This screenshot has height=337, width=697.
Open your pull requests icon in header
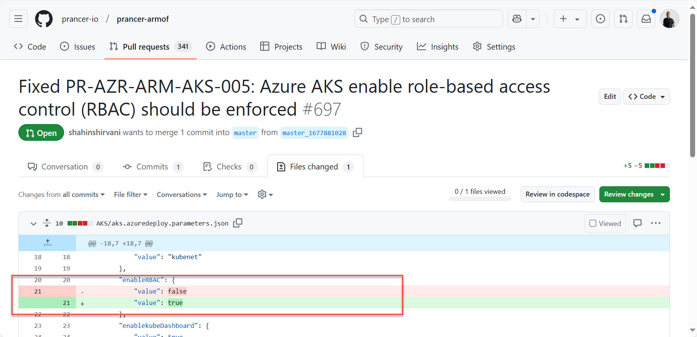[623, 19]
